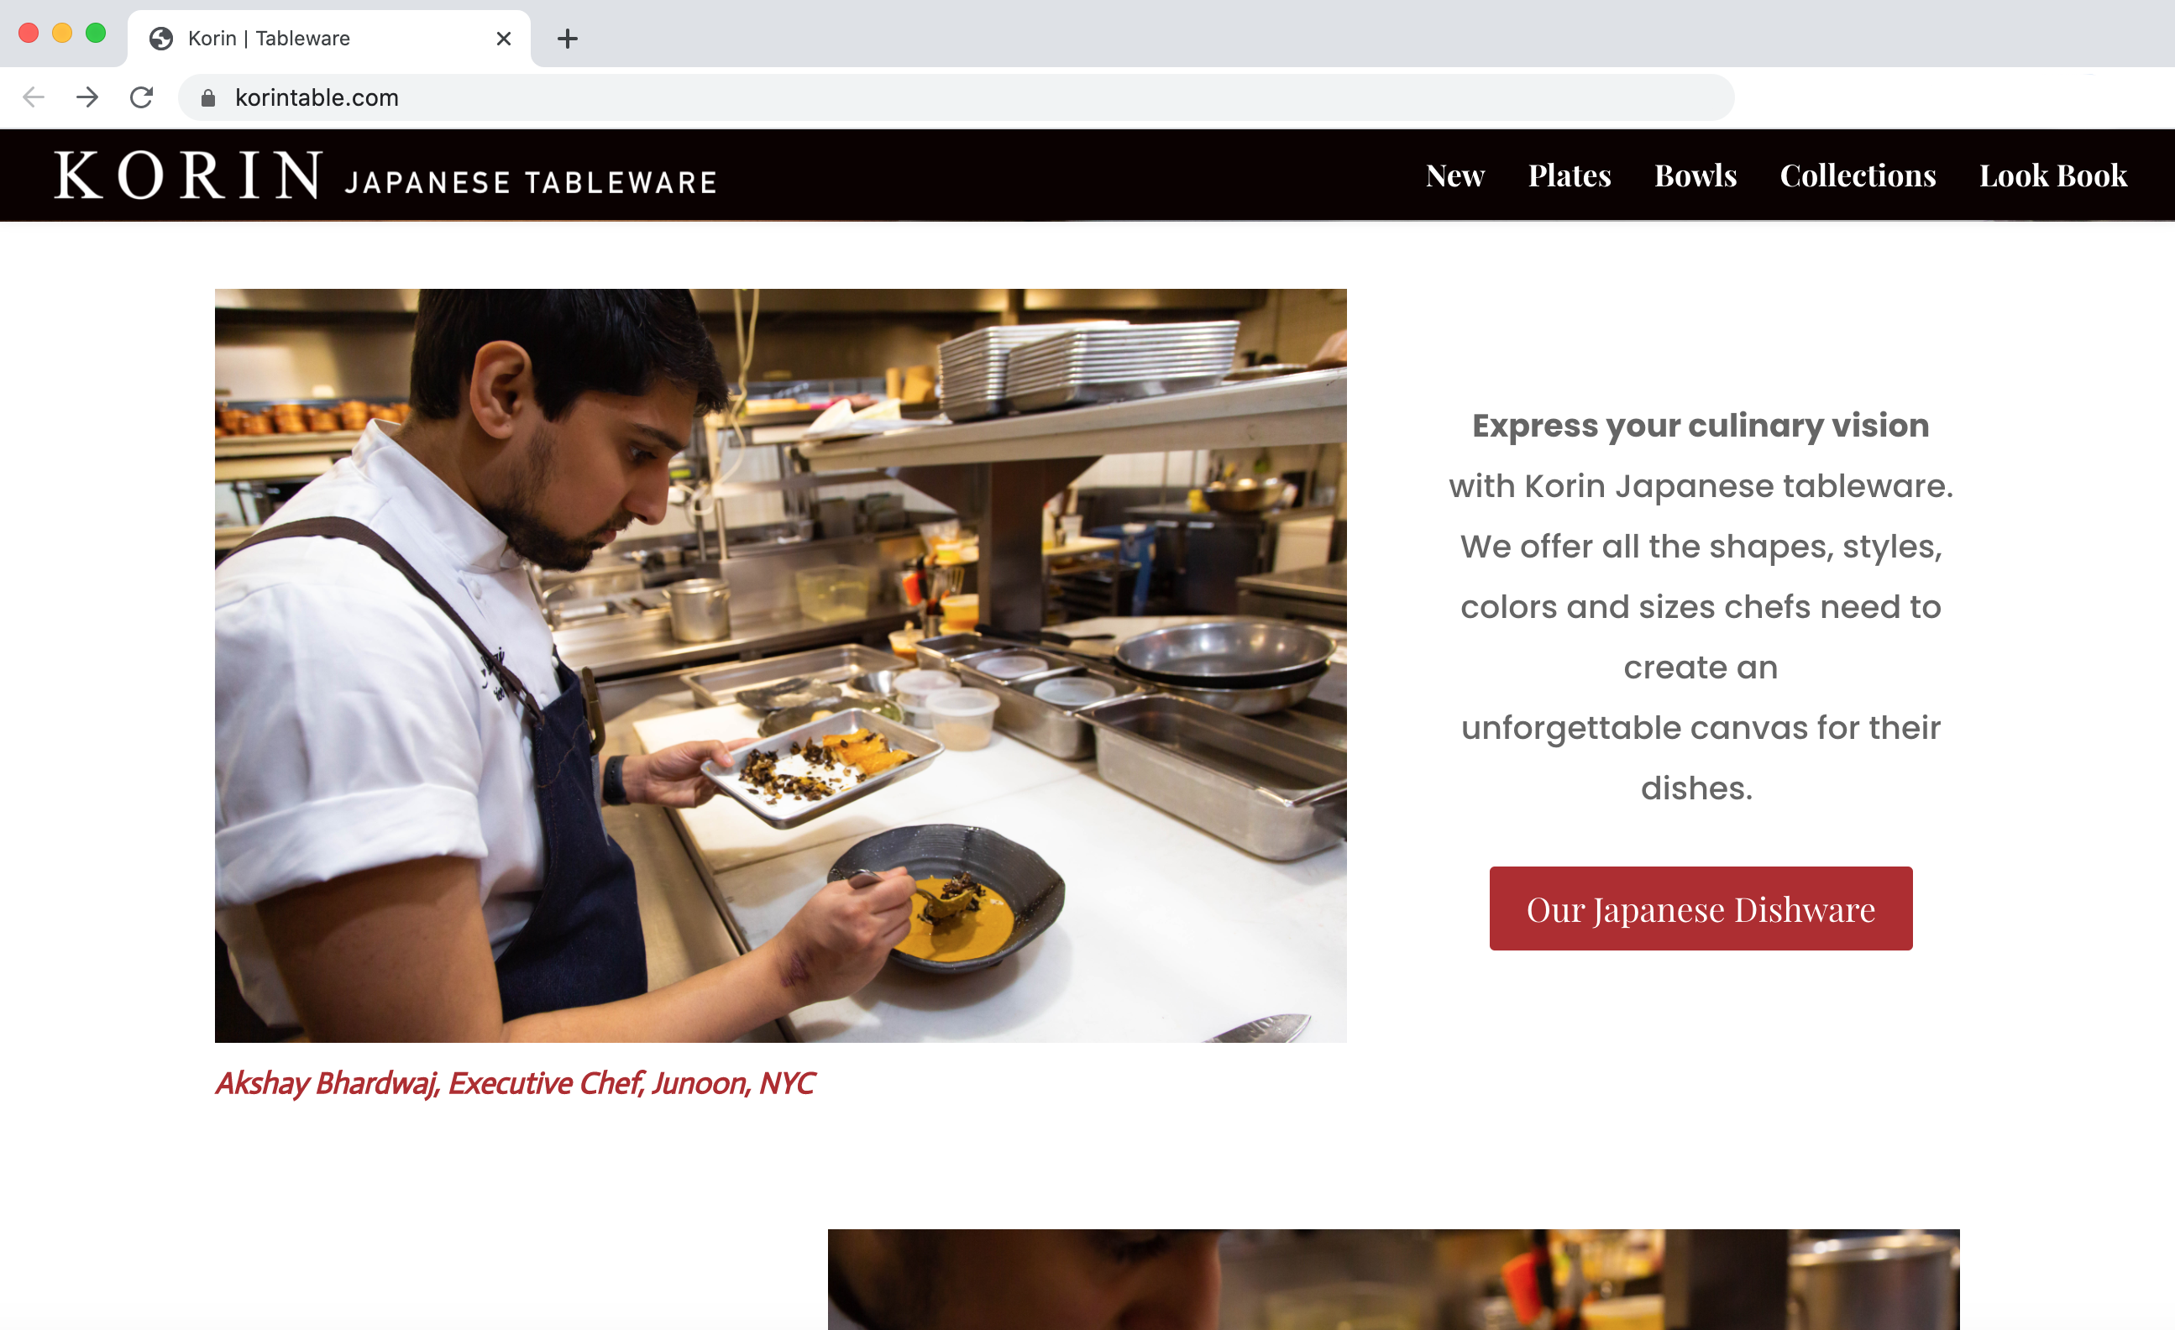
Task: Open a new tab with the plus icon
Action: point(568,39)
